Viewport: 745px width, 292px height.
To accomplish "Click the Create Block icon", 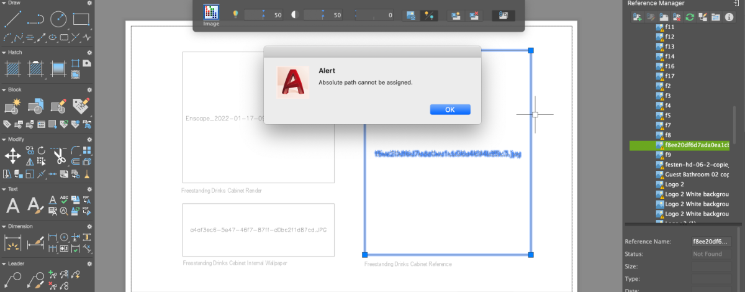I will coord(13,106).
